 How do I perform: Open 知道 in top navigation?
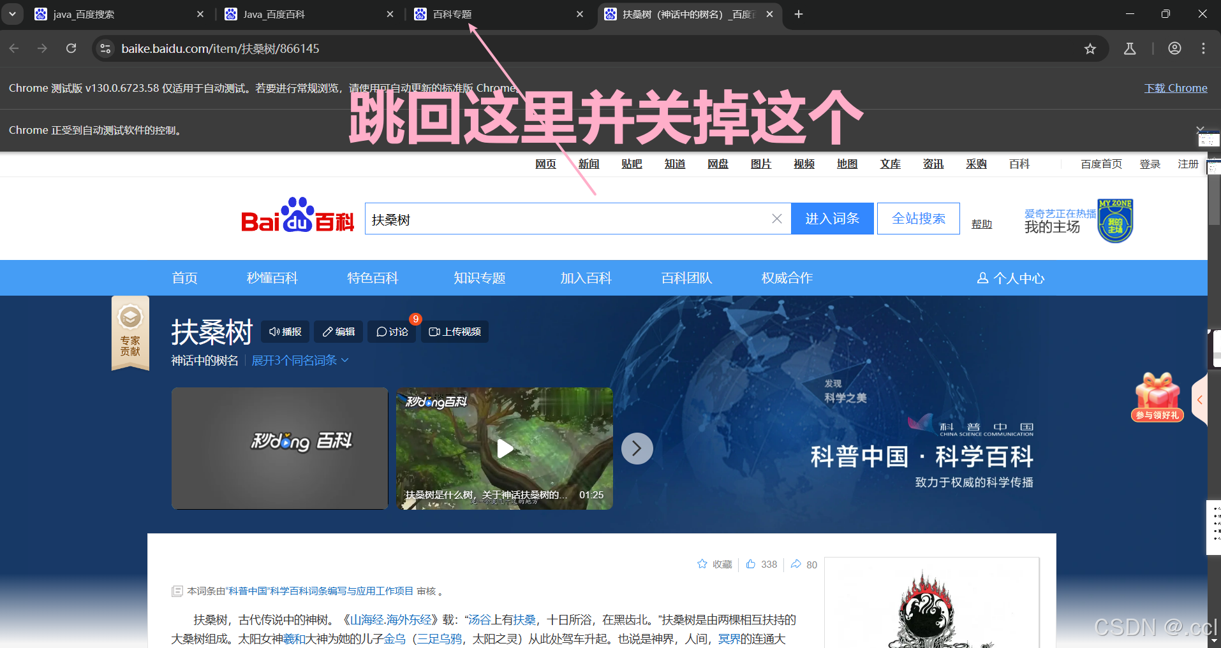(675, 164)
